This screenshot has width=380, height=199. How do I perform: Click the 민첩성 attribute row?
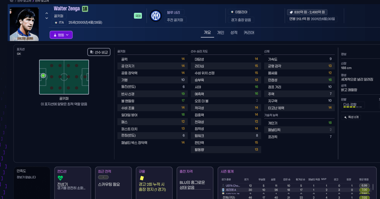300,80
